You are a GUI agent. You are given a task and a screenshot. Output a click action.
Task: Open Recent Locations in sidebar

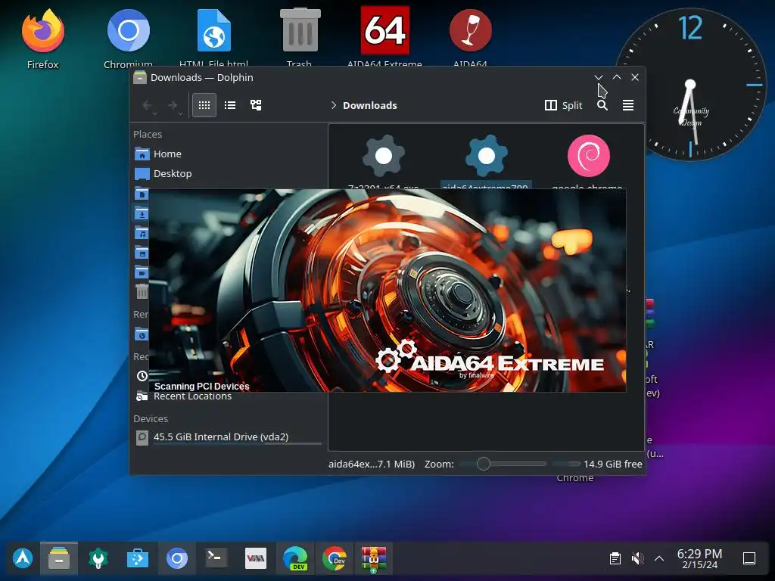coord(192,396)
